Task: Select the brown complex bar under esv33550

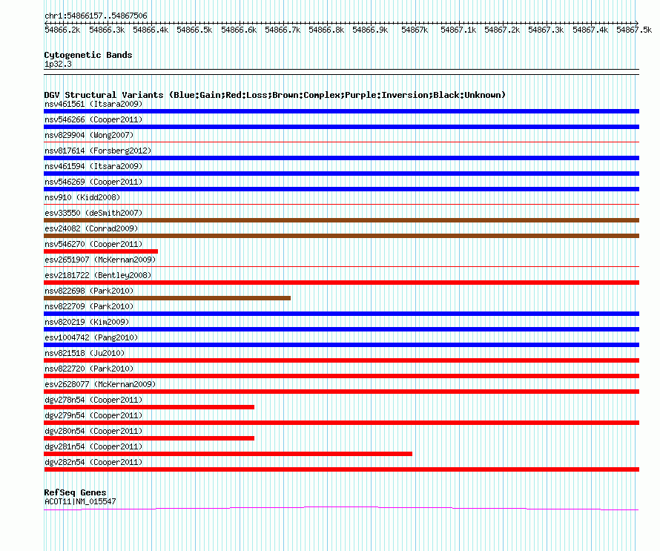Action: tap(341, 220)
